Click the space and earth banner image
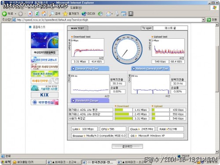 pos(44,40)
